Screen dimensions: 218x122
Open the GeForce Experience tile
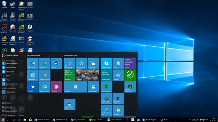[130, 87]
